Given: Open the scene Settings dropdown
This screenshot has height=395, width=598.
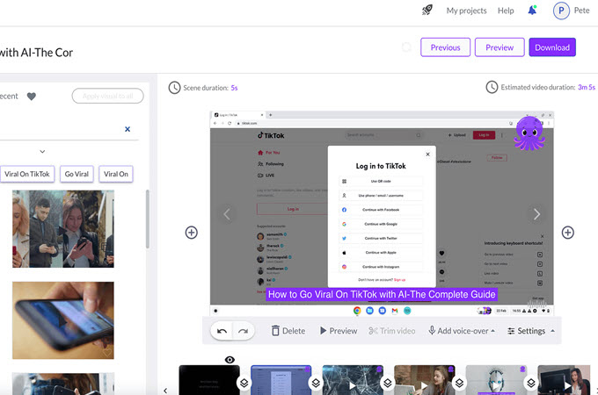Looking at the screenshot, I should click(x=531, y=331).
